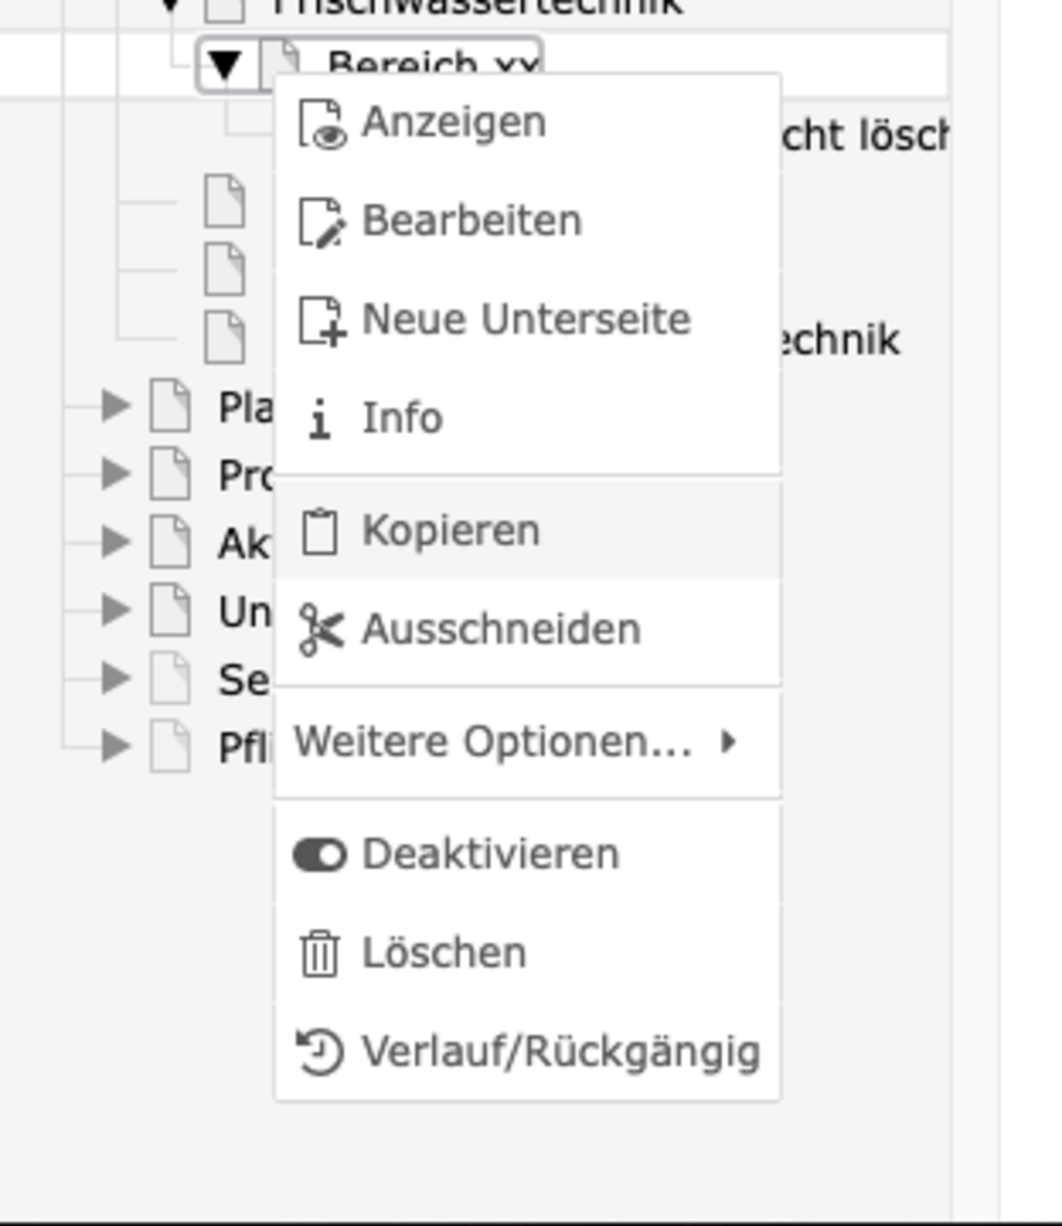Toggle the Deaktivieren switch icon

click(320, 854)
